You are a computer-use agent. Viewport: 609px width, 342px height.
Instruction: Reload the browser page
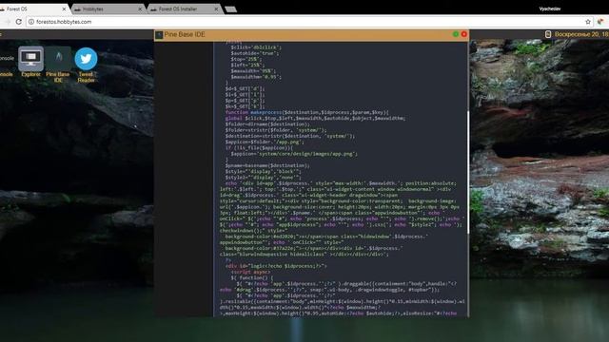(x=18, y=22)
